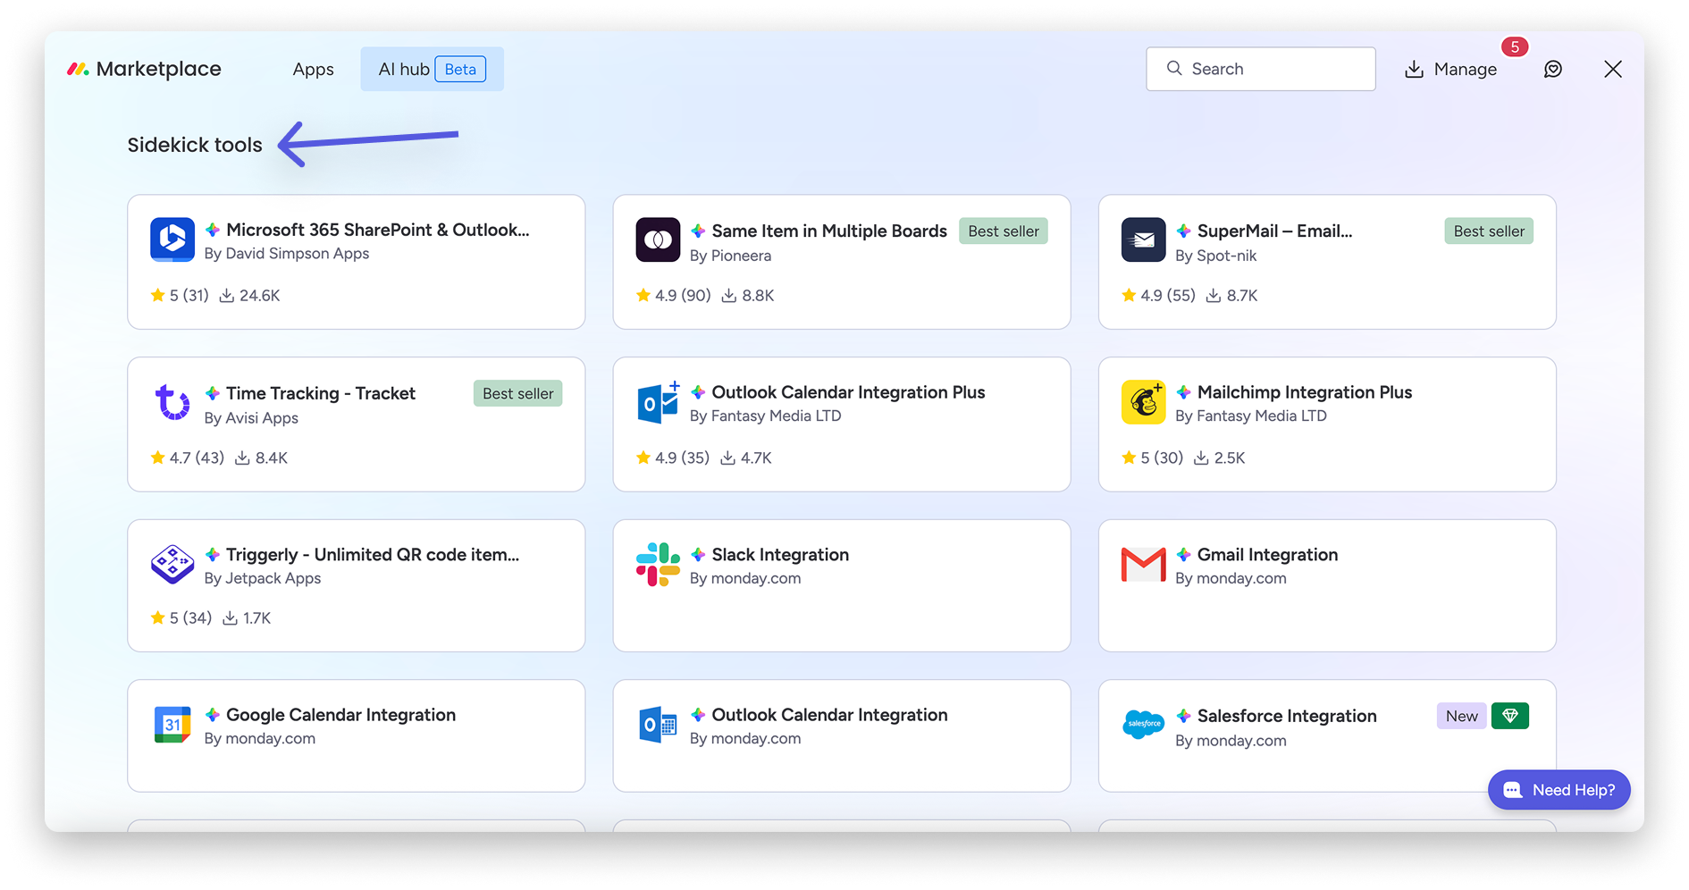
Task: Click the 5 (34) rating on Triggerly
Action: pos(190,617)
